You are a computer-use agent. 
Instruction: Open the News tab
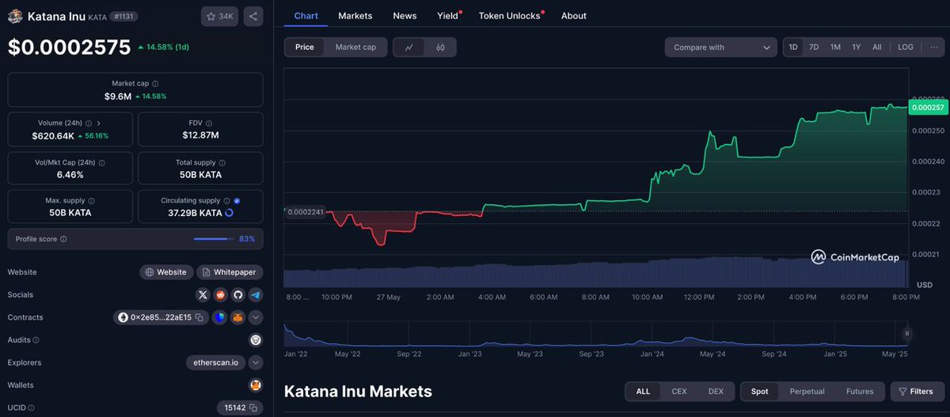pyautogui.click(x=405, y=16)
